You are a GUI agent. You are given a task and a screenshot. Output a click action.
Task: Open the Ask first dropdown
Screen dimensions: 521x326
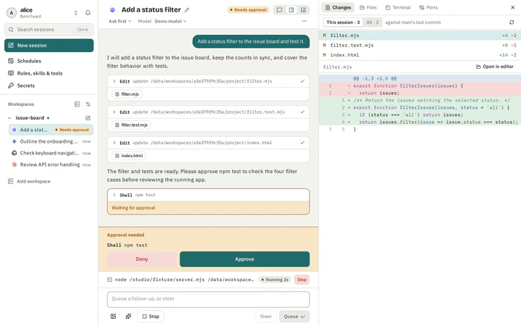(x=120, y=21)
